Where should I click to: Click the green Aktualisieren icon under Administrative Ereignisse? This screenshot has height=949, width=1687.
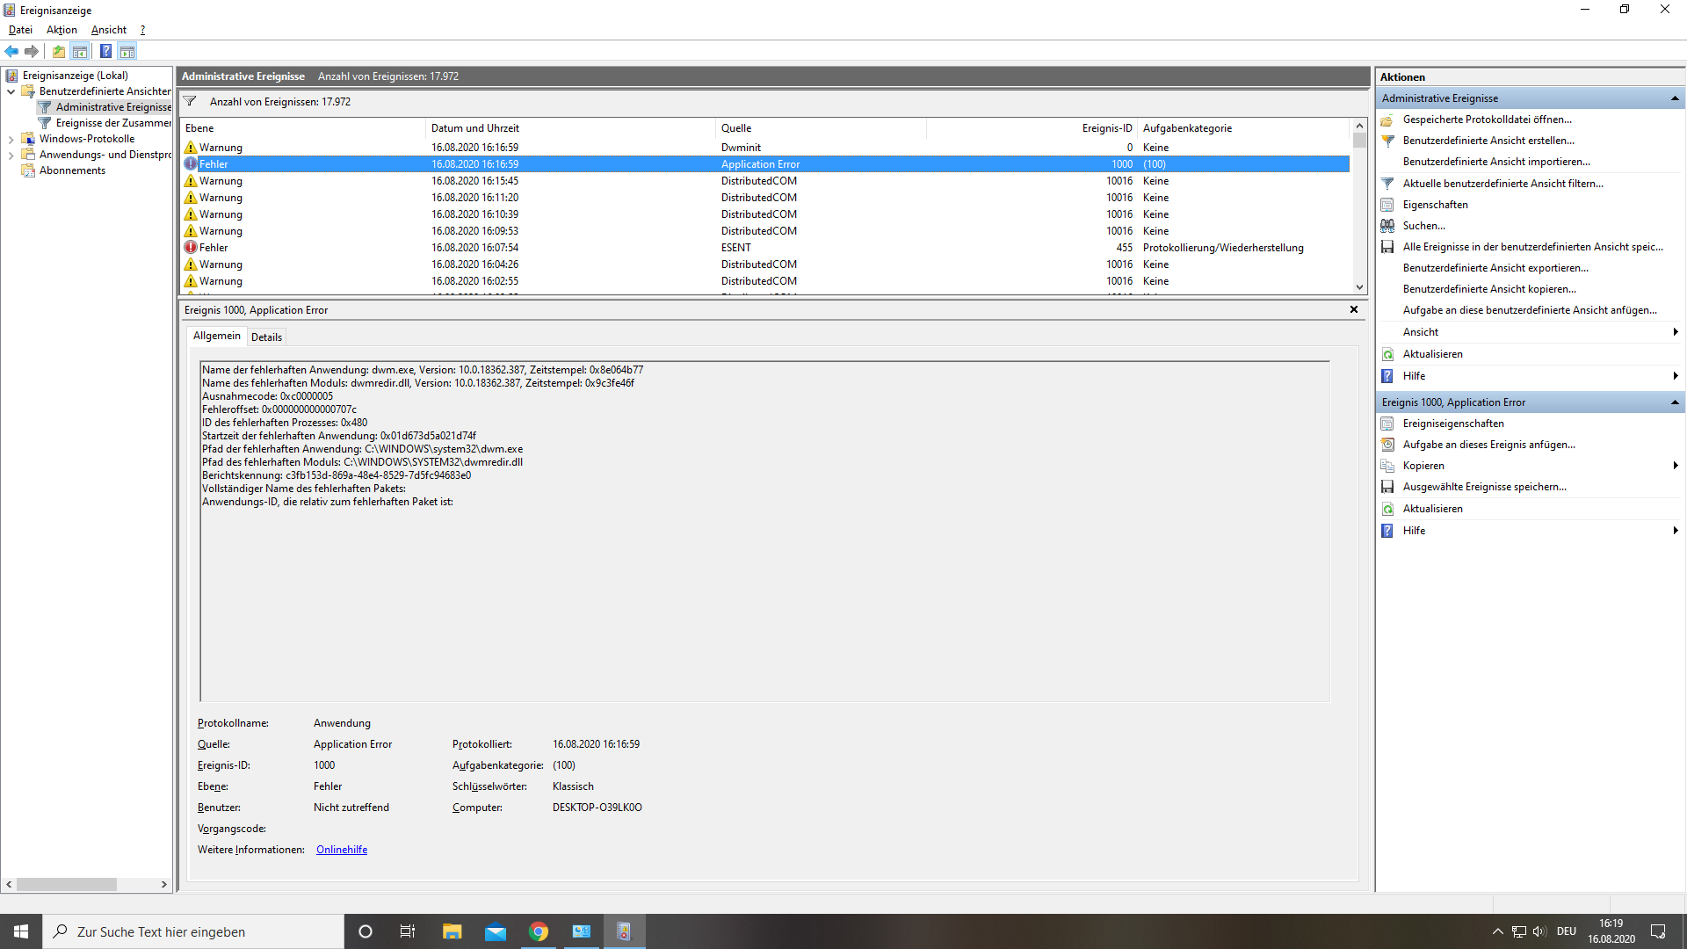[1387, 354]
